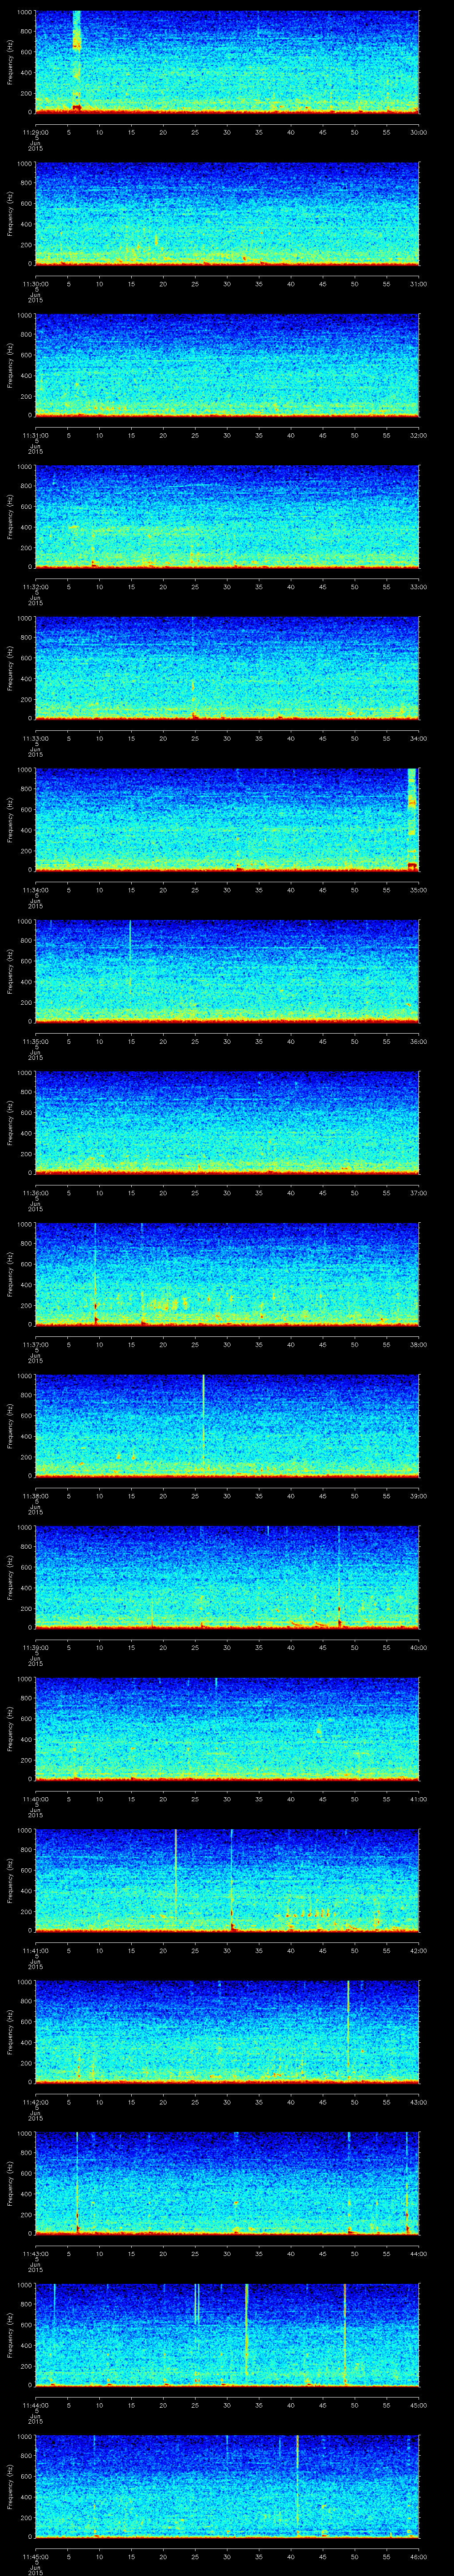Click the 11:45:00 start-time axis label
Viewport: 454px width, 2576px height.
click(36, 2556)
